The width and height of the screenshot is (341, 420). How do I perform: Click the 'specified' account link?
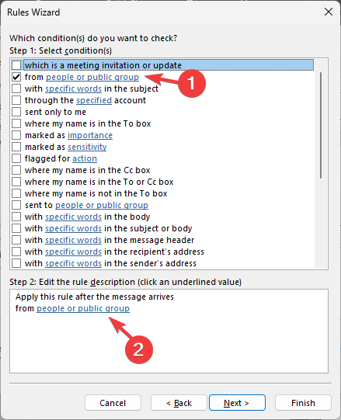(94, 100)
